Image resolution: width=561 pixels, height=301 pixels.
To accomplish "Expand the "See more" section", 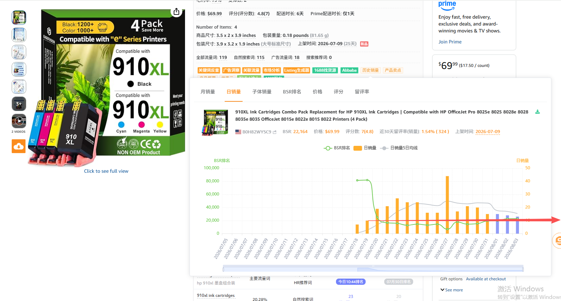I will pos(451,290).
